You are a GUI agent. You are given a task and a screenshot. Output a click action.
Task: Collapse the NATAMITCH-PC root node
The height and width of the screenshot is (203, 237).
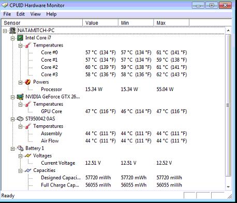5,31
